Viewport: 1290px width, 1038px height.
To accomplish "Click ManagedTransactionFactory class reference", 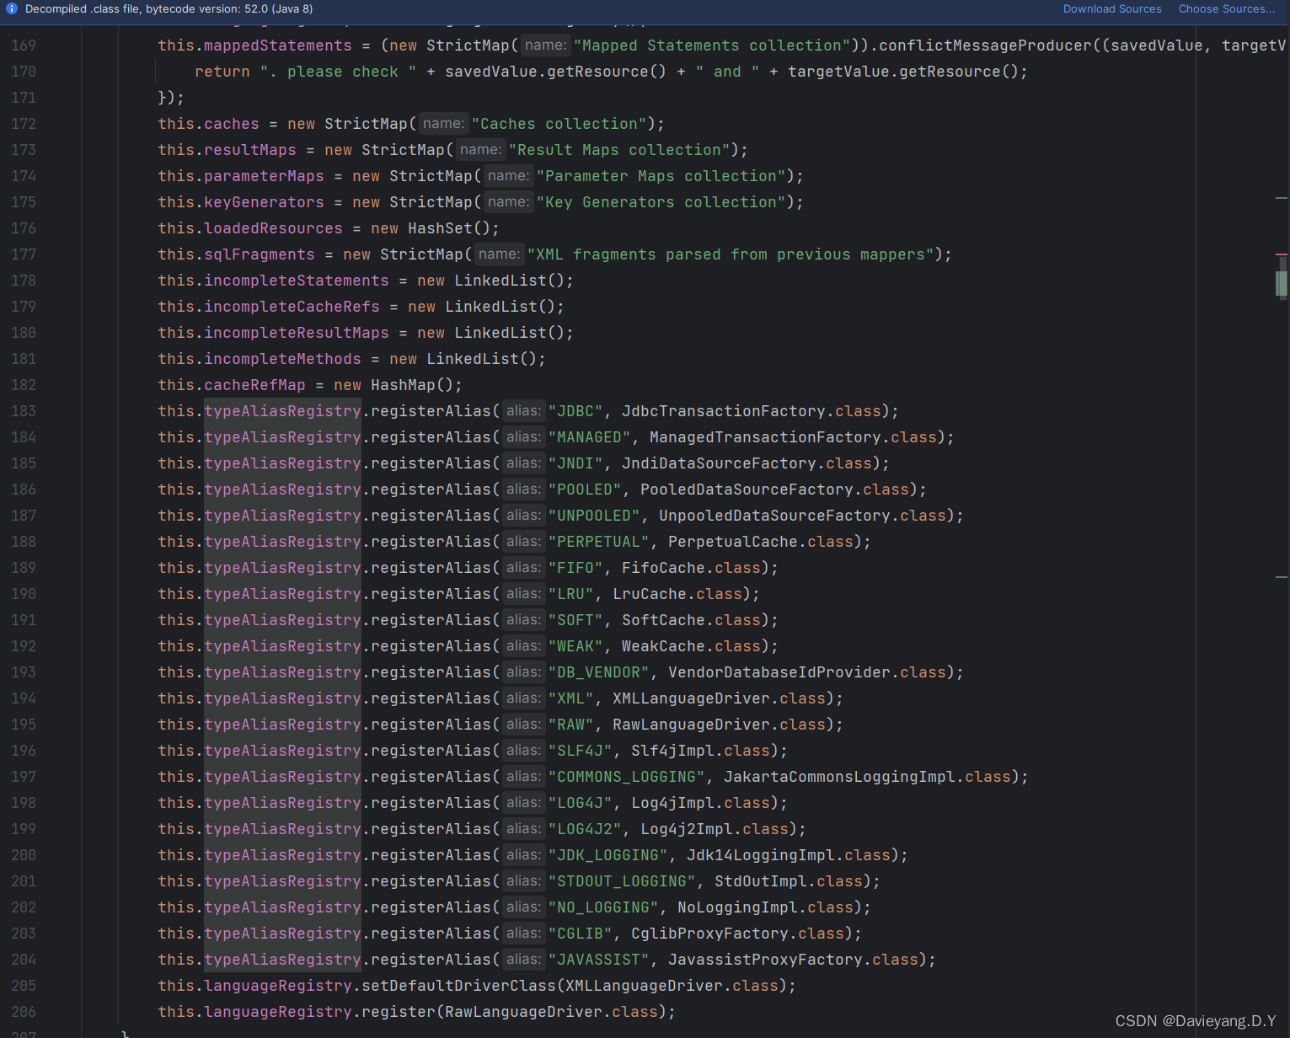I will 765,437.
